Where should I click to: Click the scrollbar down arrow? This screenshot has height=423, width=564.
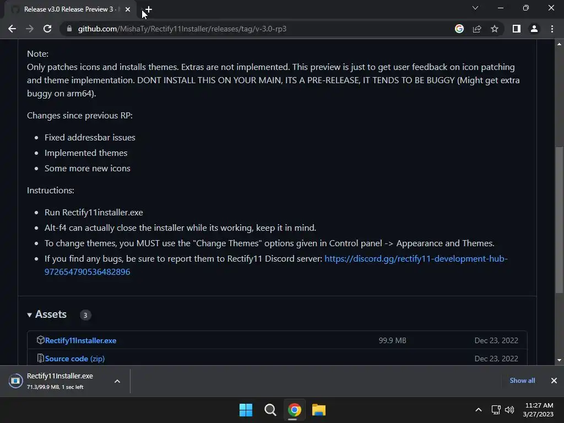[559, 360]
